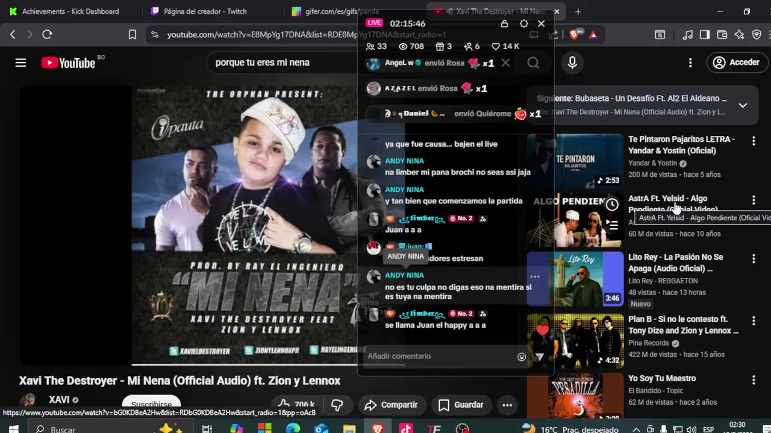Unlock the live overlay using lock icon
The height and width of the screenshot is (433, 771).
pyautogui.click(x=504, y=23)
